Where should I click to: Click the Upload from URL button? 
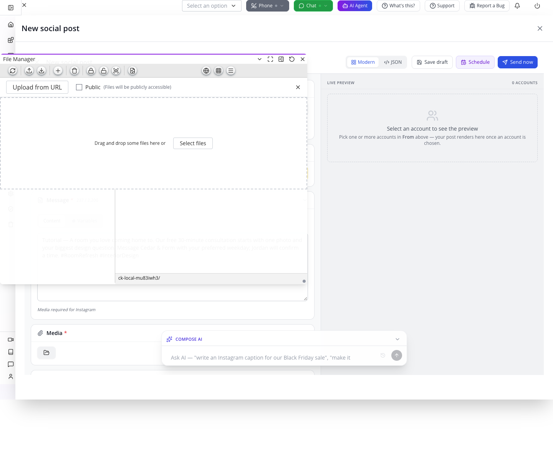pyautogui.click(x=37, y=87)
